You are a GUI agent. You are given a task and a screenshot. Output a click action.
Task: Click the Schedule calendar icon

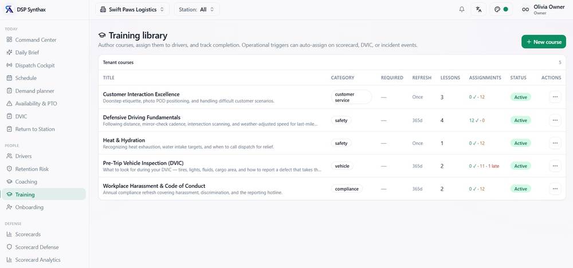[x=9, y=78]
